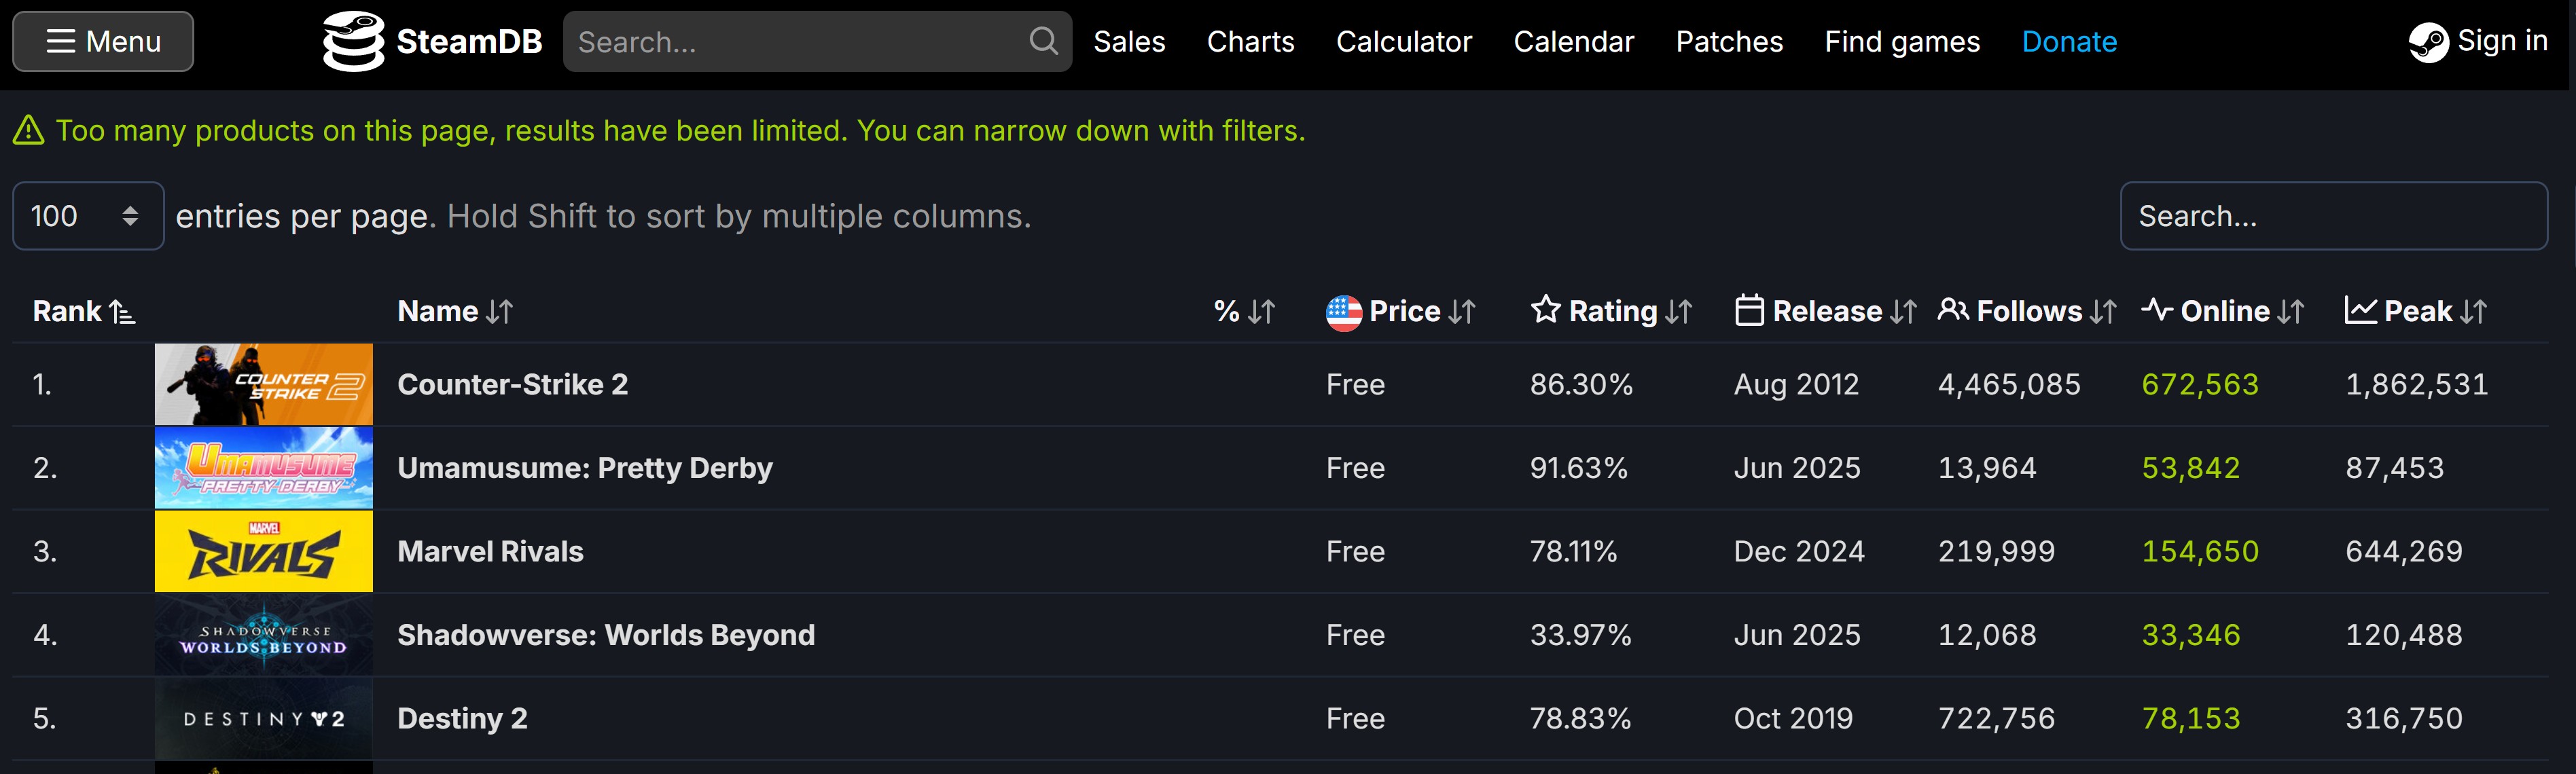Viewport: 2576px width, 774px height.
Task: Click the Steam icon beside Sign in
Action: click(x=2428, y=42)
